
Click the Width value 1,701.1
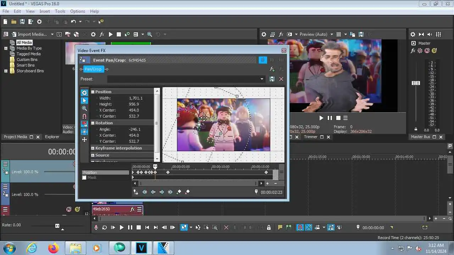click(x=136, y=98)
